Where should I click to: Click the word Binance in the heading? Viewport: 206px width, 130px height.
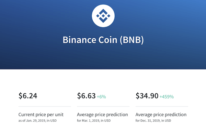[x=79, y=40]
